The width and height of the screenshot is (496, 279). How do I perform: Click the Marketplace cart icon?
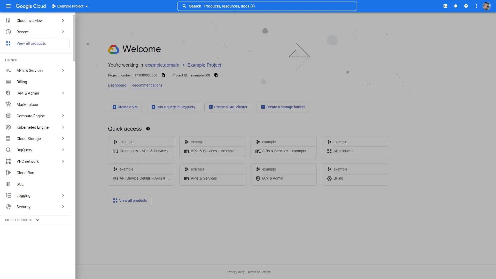(x=8, y=104)
